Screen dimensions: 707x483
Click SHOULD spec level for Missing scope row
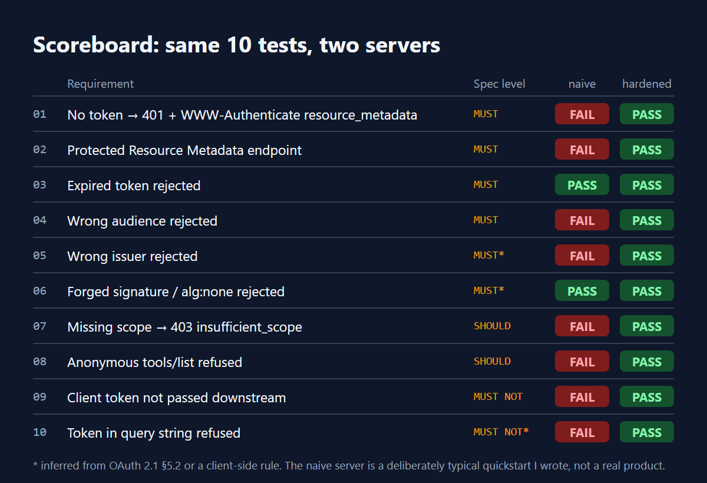[x=492, y=326]
